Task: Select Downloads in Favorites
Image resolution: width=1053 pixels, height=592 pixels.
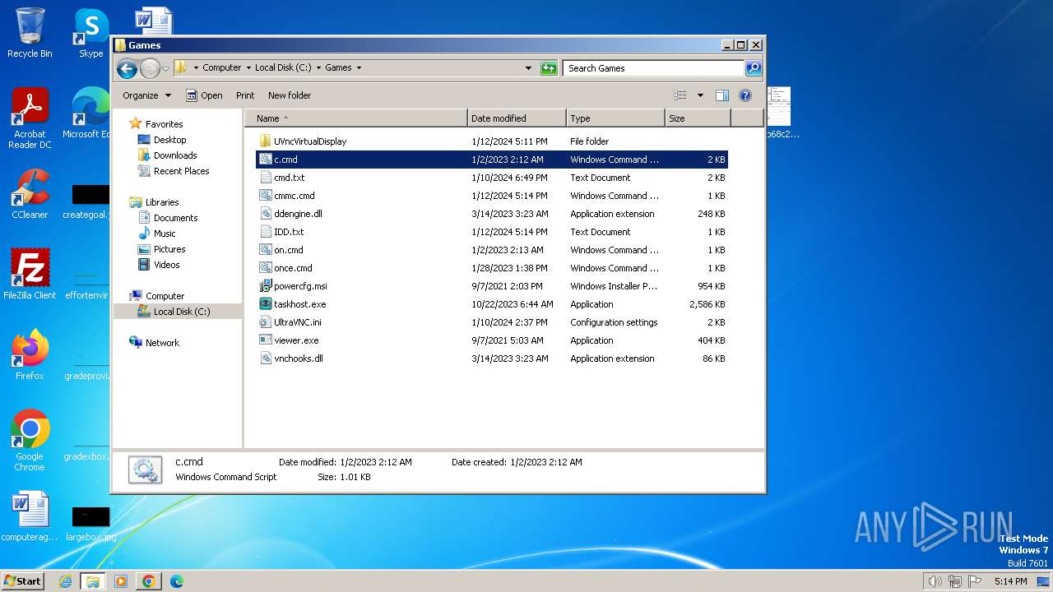Action: point(174,155)
